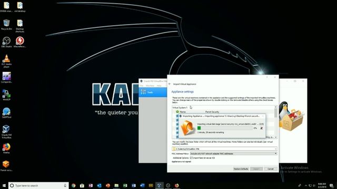
Task: Switch to VirtualBox via its taskbar icon
Action: 159,185
